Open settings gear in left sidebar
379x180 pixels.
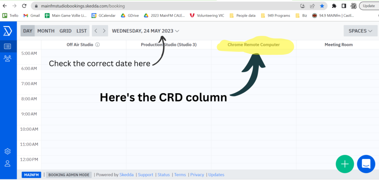point(7,151)
